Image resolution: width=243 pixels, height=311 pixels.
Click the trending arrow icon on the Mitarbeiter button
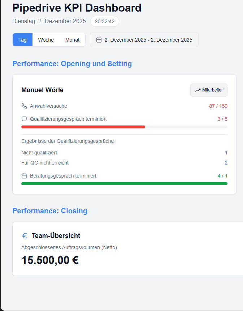[x=198, y=90]
